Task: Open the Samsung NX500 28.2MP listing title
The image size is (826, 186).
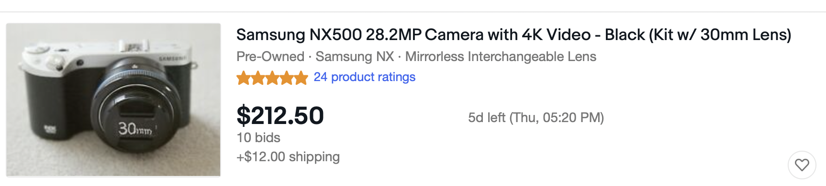Action: pyautogui.click(x=513, y=35)
